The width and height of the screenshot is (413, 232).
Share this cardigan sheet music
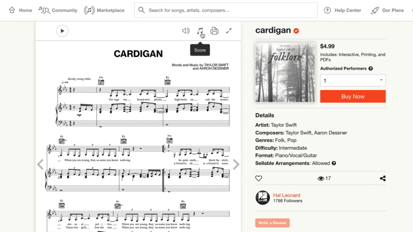tap(382, 178)
